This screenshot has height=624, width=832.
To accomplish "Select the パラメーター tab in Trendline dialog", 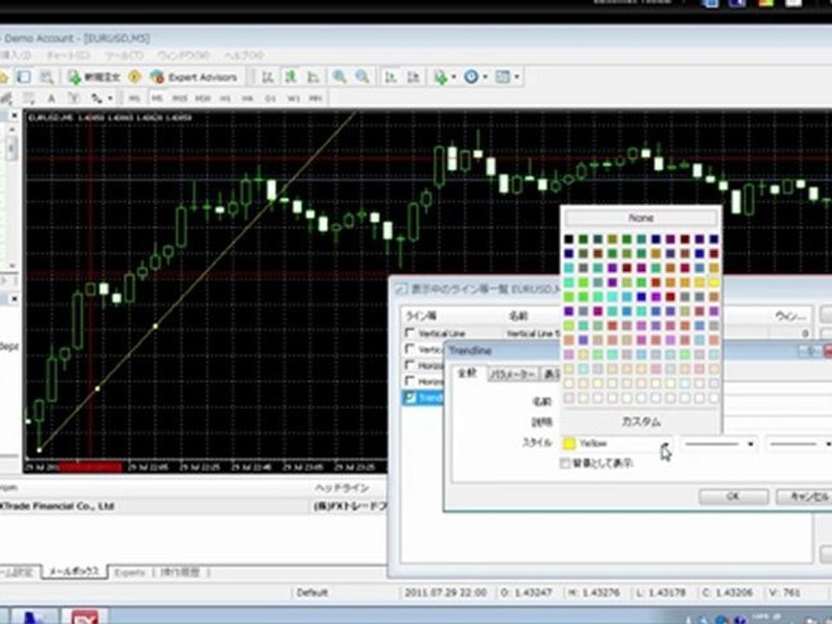I will (x=512, y=374).
